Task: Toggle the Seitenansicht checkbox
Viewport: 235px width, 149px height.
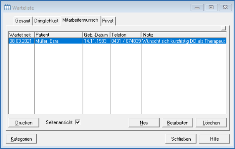Action: point(78,122)
